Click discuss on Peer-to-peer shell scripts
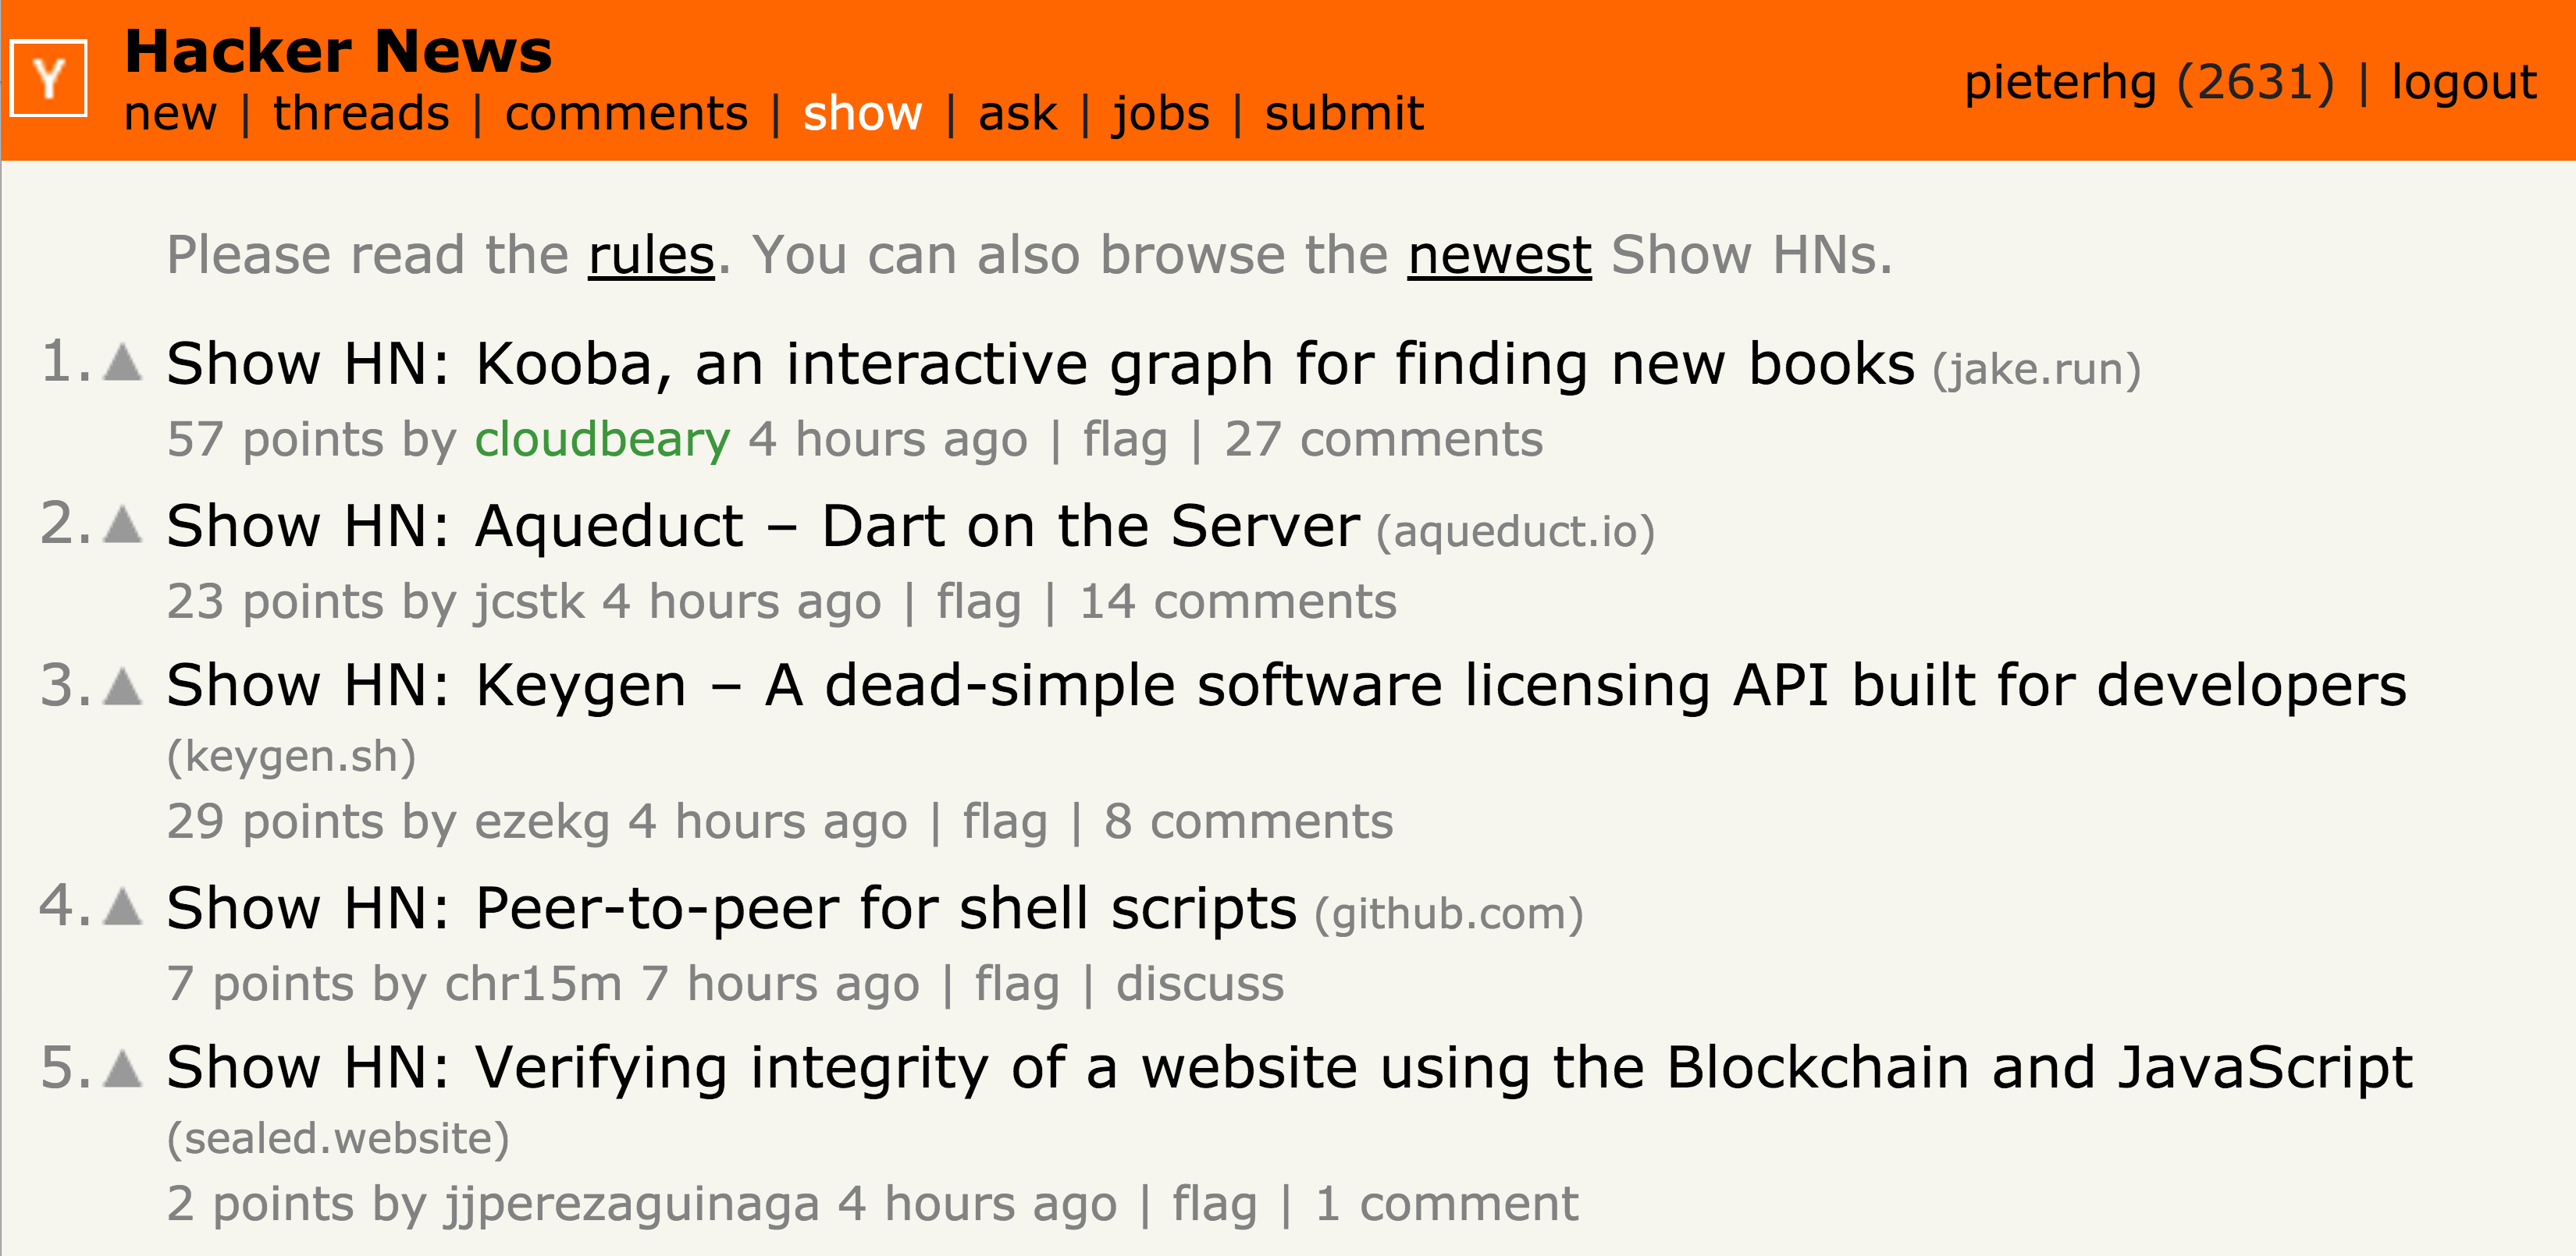 tap(1199, 985)
